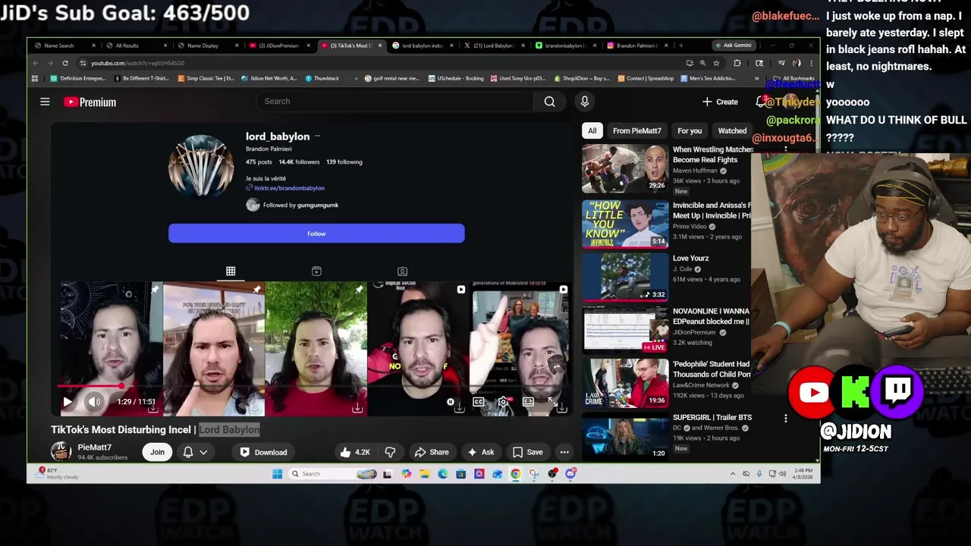The width and height of the screenshot is (971, 546).
Task: Click the Windows taskbar Search box
Action: coord(333,474)
